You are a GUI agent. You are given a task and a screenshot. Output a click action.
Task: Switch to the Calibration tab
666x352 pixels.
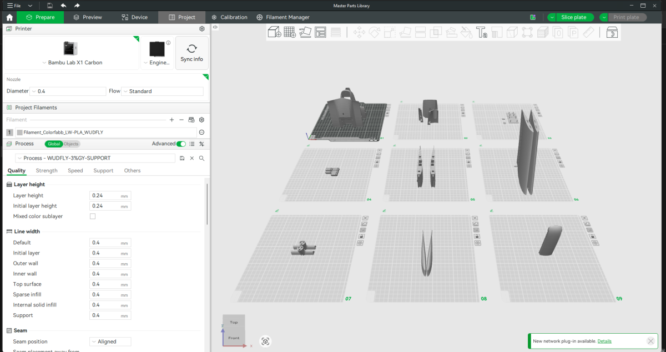[x=229, y=17]
